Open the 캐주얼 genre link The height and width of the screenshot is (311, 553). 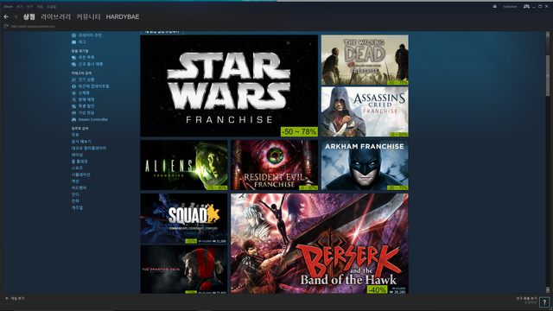(77, 207)
